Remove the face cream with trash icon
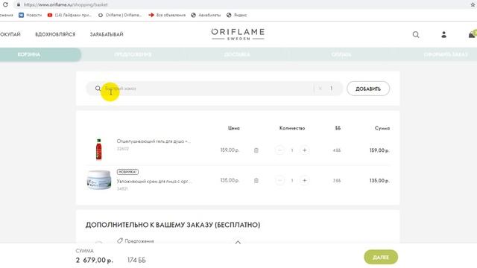Viewport: 477px width, 268px height. [x=256, y=180]
